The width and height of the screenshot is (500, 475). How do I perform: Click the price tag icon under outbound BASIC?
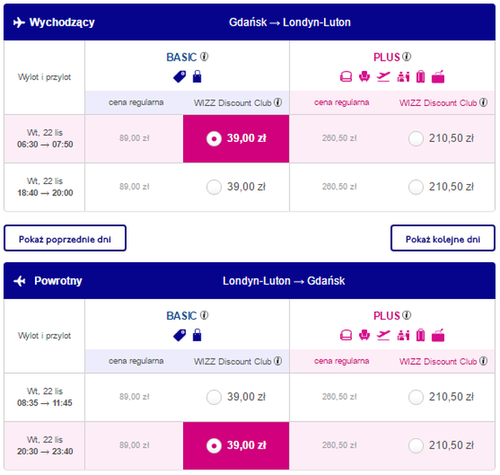pyautogui.click(x=179, y=77)
